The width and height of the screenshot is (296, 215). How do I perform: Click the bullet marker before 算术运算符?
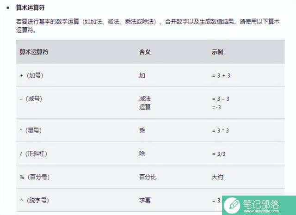pos(8,8)
